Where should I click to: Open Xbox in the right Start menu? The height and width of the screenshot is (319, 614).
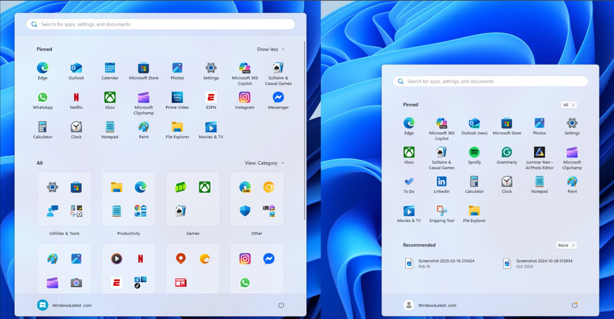point(409,155)
